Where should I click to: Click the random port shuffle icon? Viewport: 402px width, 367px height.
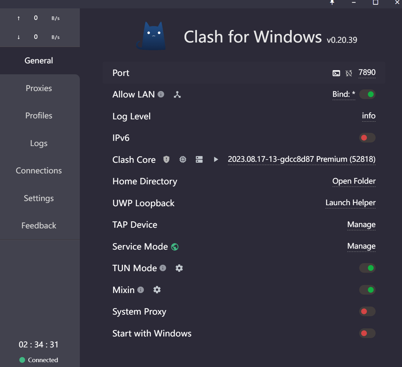pos(349,73)
